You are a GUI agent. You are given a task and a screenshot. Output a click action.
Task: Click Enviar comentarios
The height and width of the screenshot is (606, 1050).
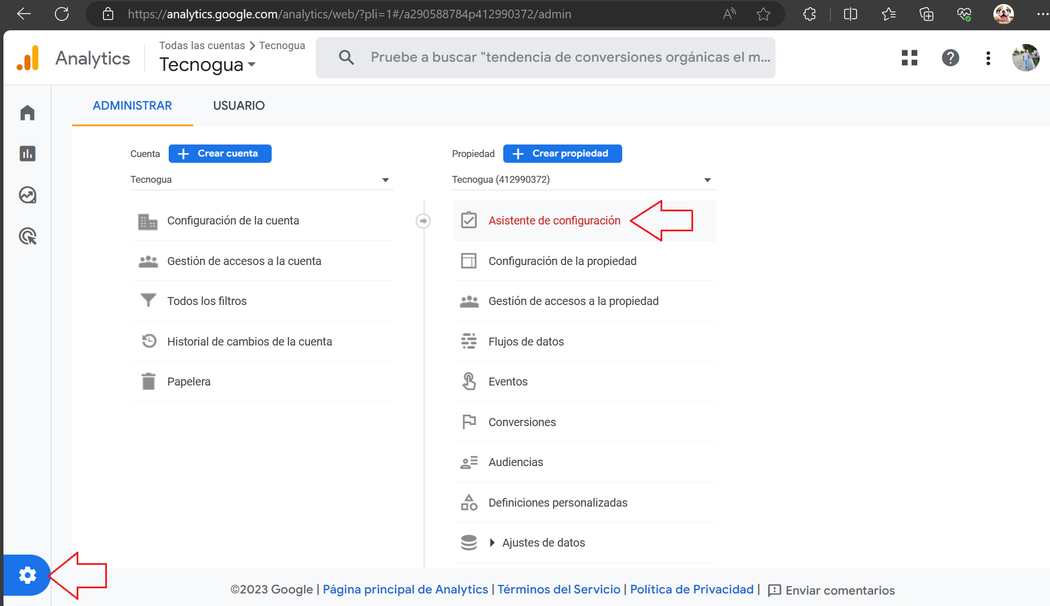(x=831, y=590)
